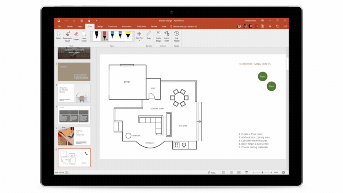Viewport: 343px width, 193px height.
Task: Open version history clock icon
Action: 277,26
